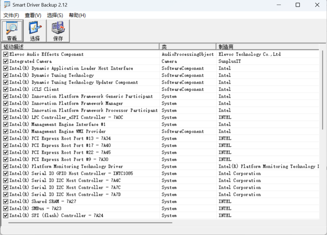Image resolution: width=327 pixels, height=235 pixels.
Task: Click the 查看 (View) toolbar icon
Action: 12,31
